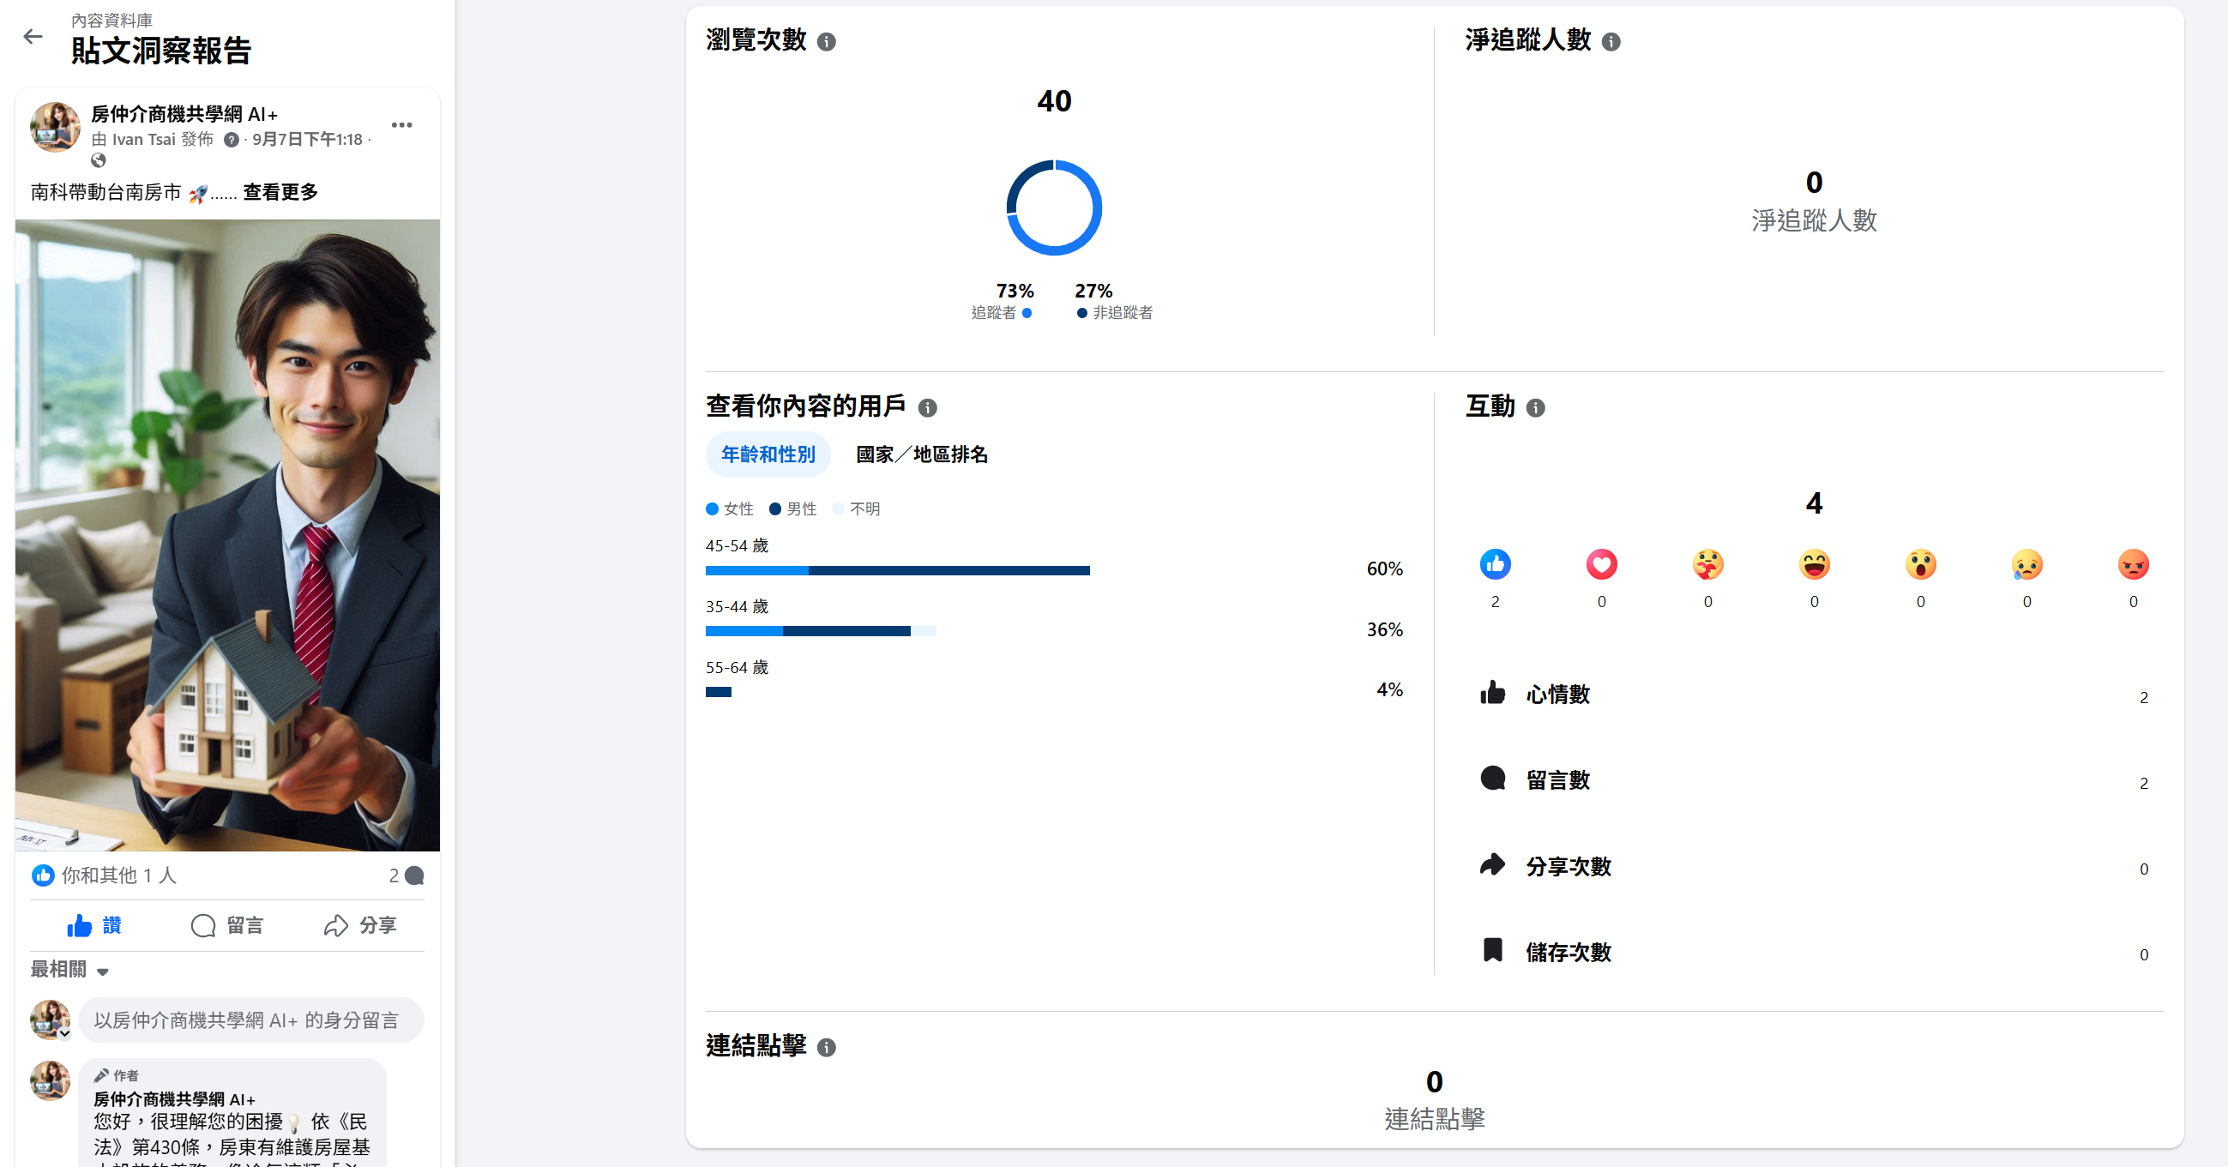The width and height of the screenshot is (2228, 1167).
Task: Click the 作者 pencil badge icon
Action: click(101, 1075)
